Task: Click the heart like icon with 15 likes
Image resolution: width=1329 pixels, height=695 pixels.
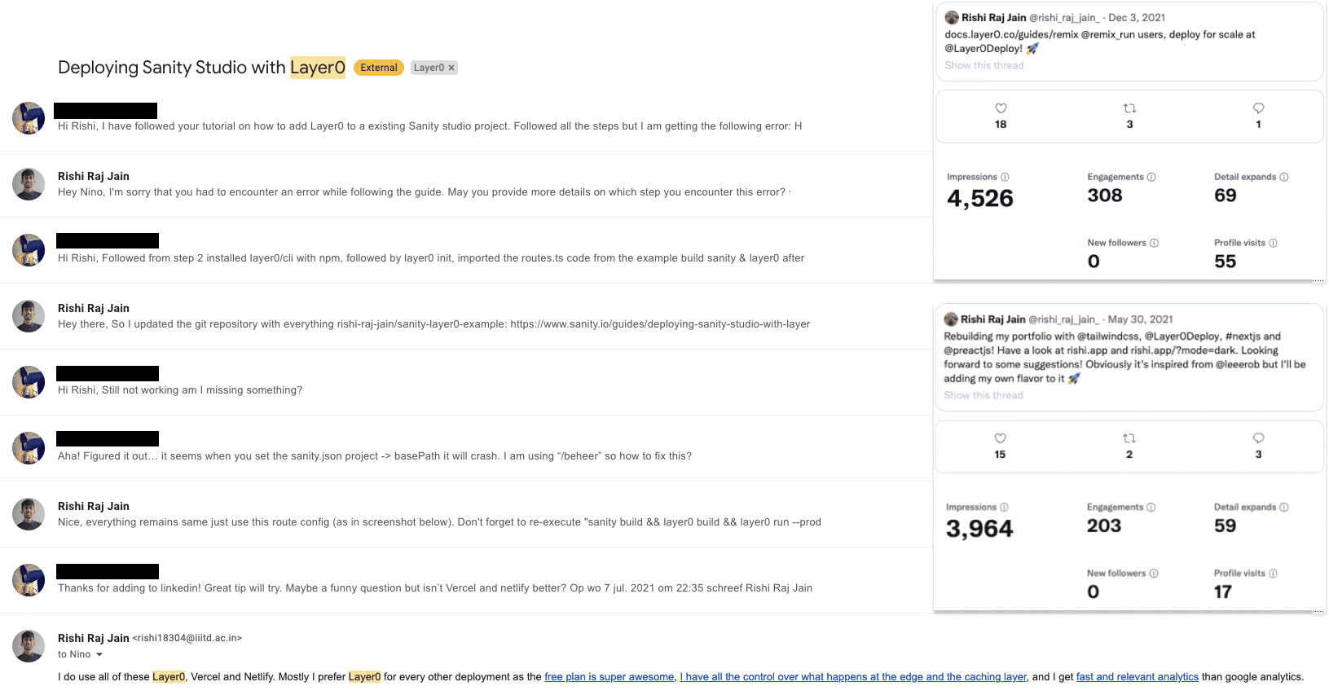Action: pos(1000,438)
